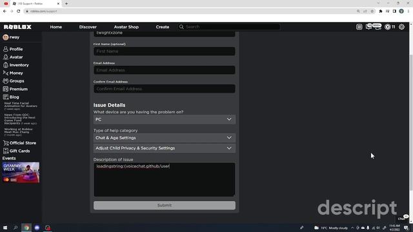Open the Roblox settings gear
This screenshot has width=413, height=232.
pos(401,27)
